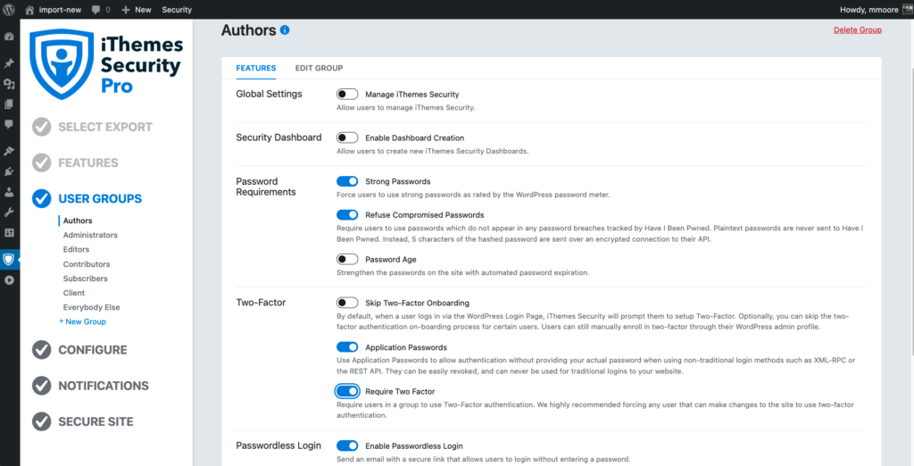Click the Two-Factor section label
Screen dimensions: 914x466
[x=261, y=302]
